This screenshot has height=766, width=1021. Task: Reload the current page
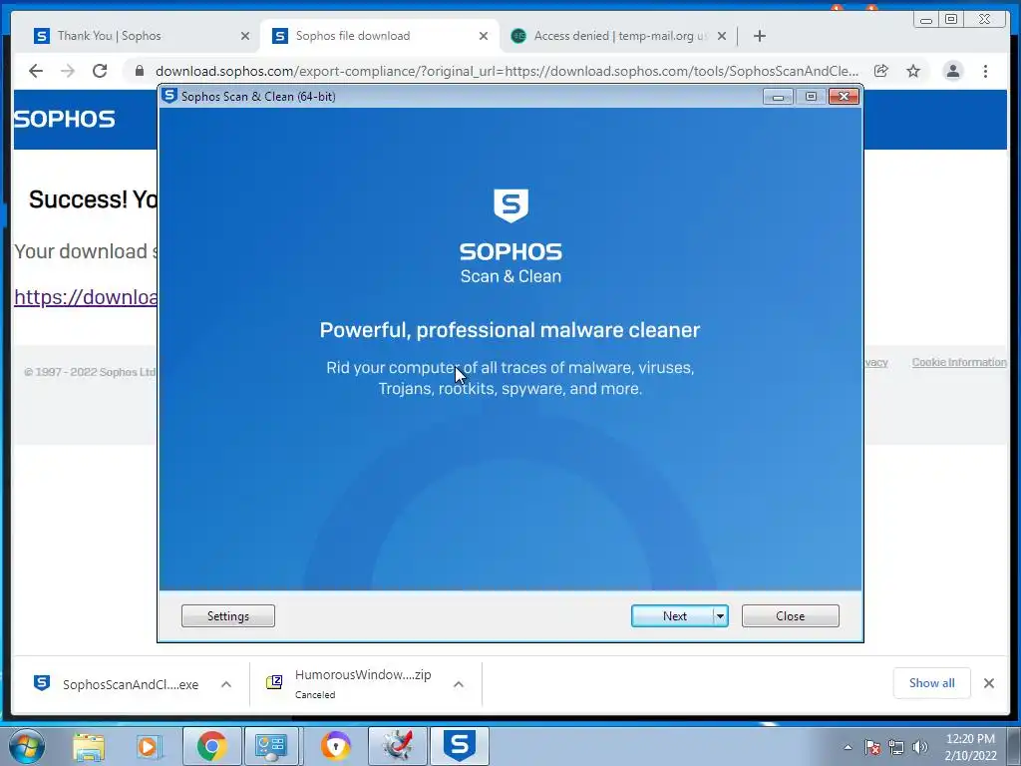click(x=100, y=71)
